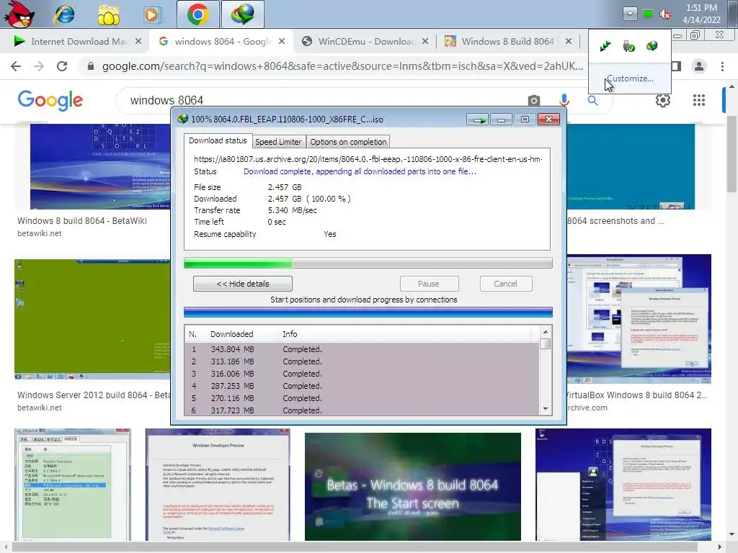Open the Google apps grid
This screenshot has width=738, height=553.
(699, 100)
